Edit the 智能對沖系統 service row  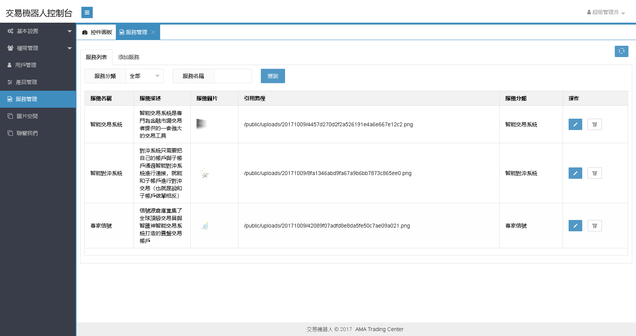click(575, 173)
